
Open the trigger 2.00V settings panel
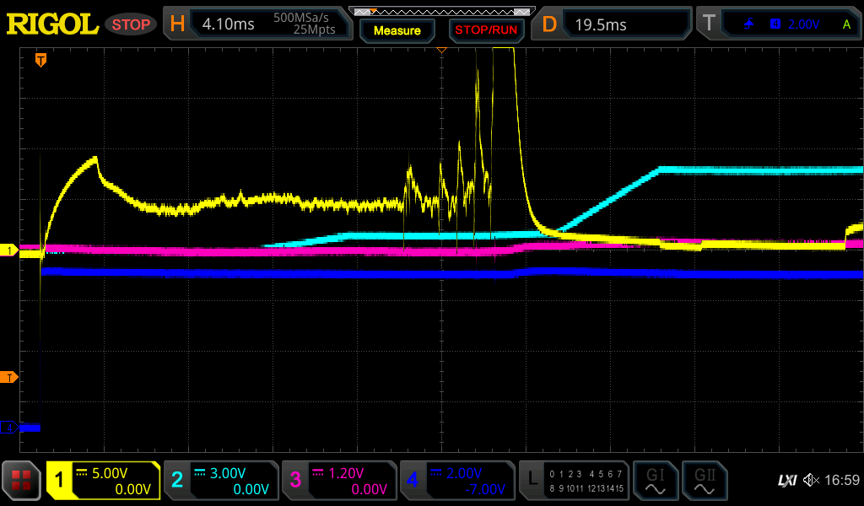coord(777,24)
